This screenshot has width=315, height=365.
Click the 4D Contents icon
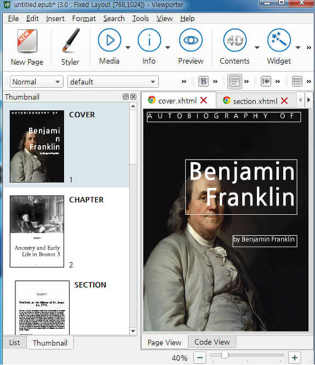(x=234, y=40)
